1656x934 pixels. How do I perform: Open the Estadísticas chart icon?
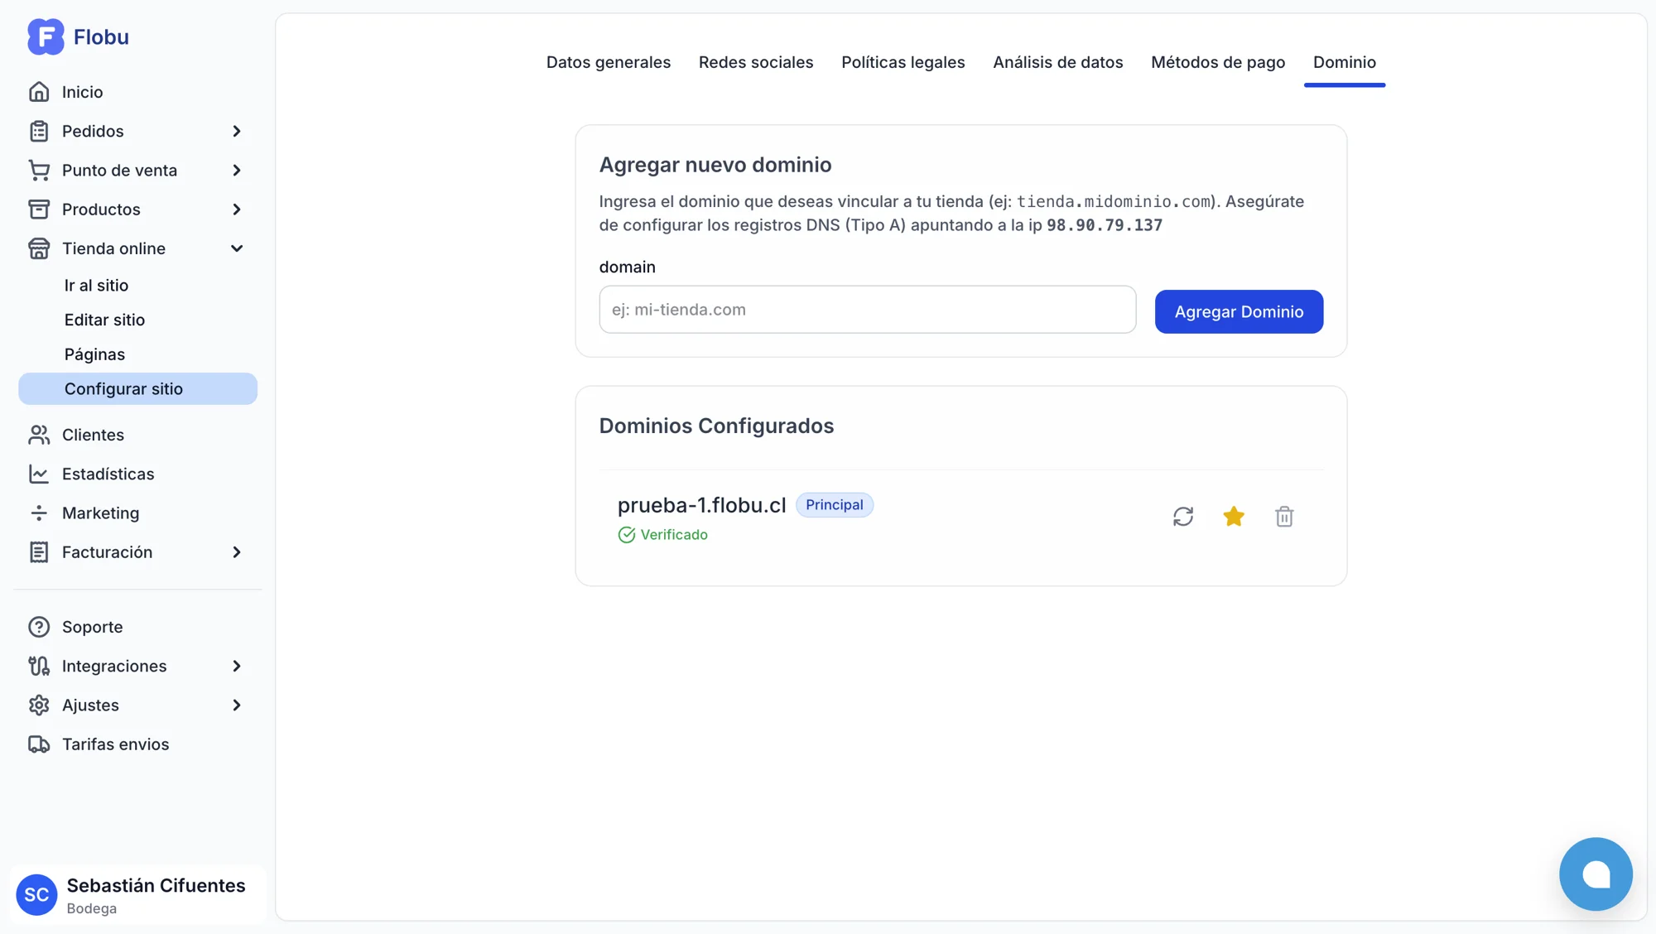click(40, 474)
